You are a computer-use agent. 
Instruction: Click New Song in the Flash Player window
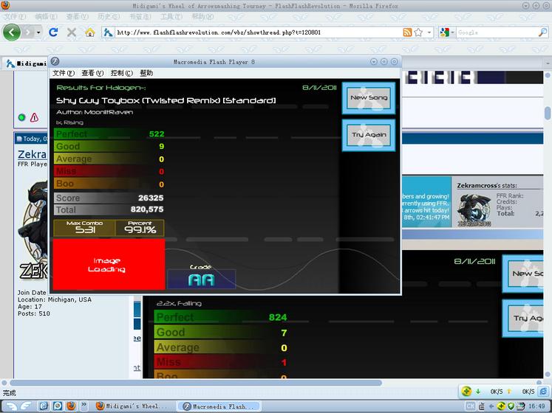pyautogui.click(x=369, y=97)
